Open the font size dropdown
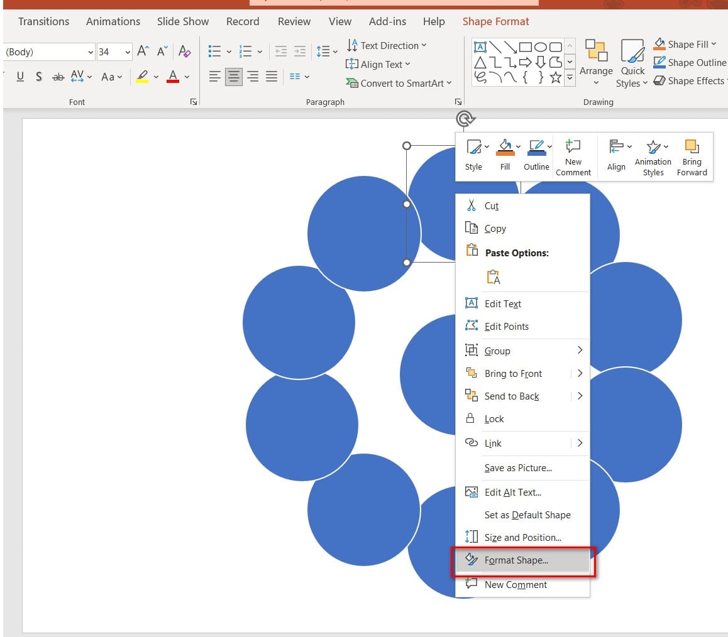 pyautogui.click(x=127, y=52)
